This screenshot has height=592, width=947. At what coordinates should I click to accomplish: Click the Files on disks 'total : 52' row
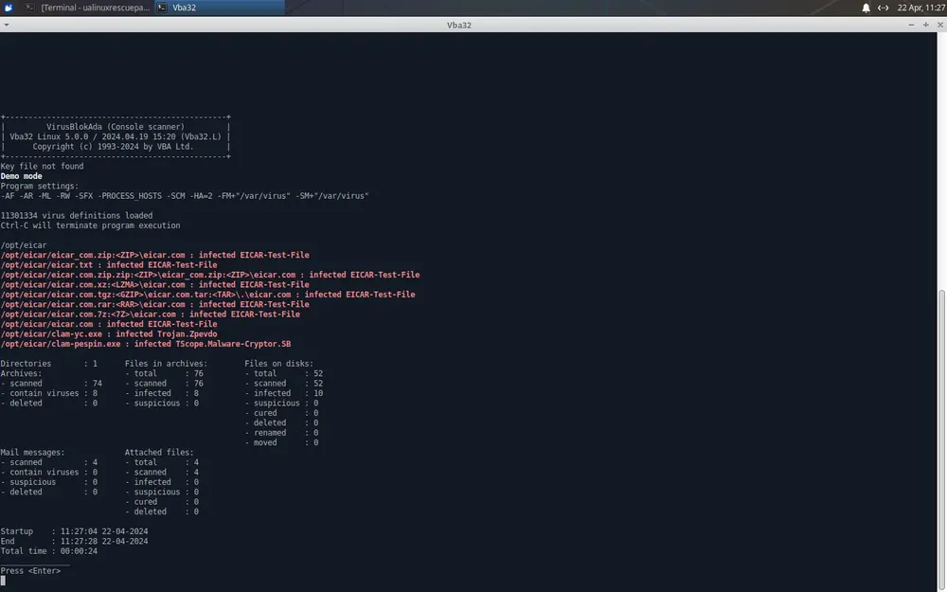tap(284, 373)
